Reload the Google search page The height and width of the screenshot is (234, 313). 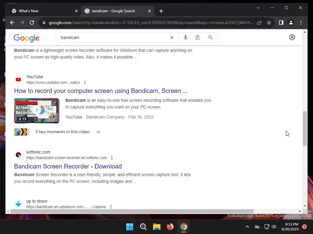tap(32, 23)
